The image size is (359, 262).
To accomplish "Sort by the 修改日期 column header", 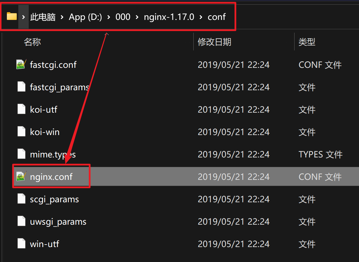I will [x=214, y=42].
